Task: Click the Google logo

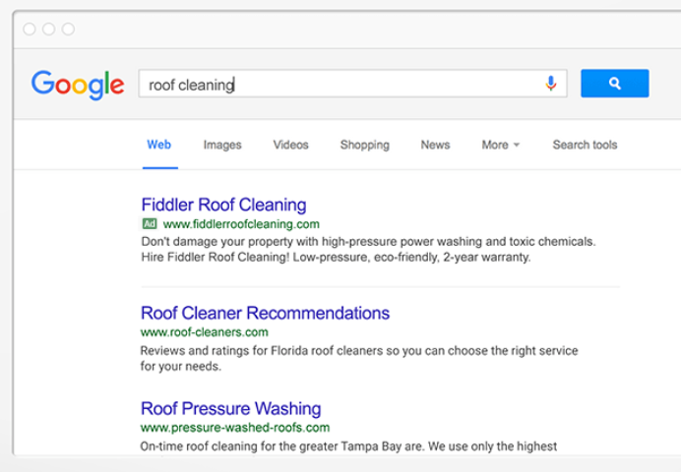Action: tap(78, 85)
